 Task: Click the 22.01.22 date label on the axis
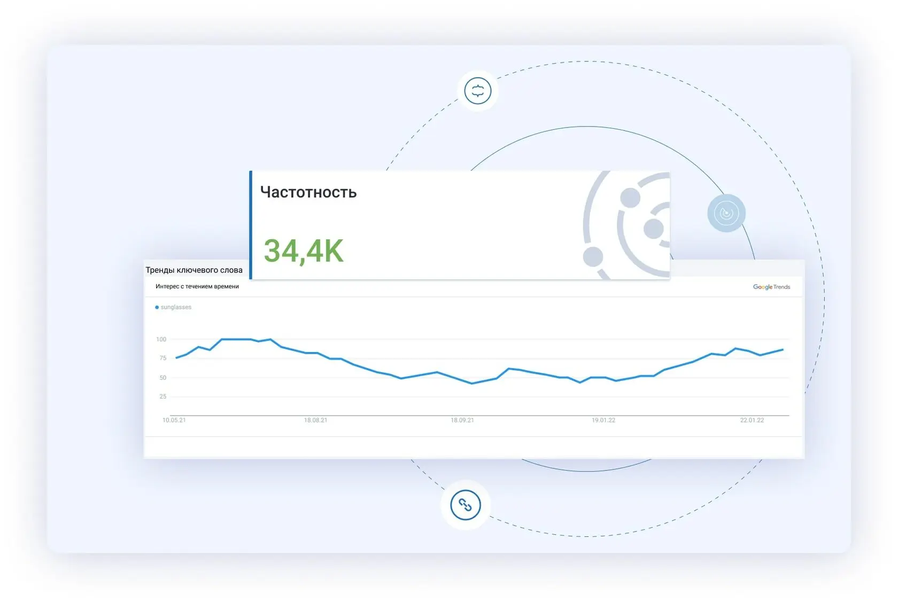click(753, 420)
